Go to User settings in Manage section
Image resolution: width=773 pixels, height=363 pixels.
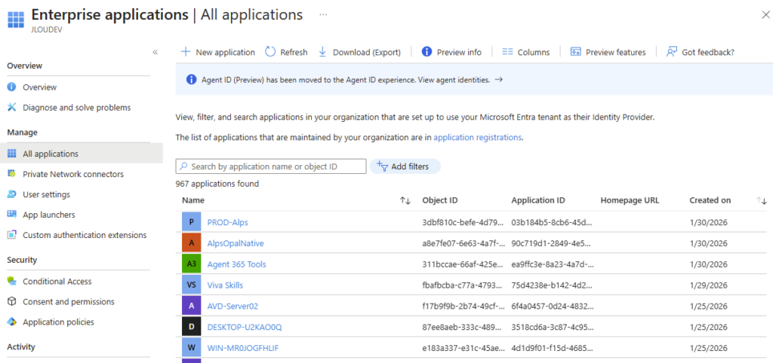pos(46,194)
